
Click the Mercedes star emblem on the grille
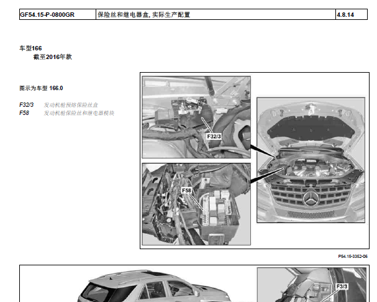311,198
